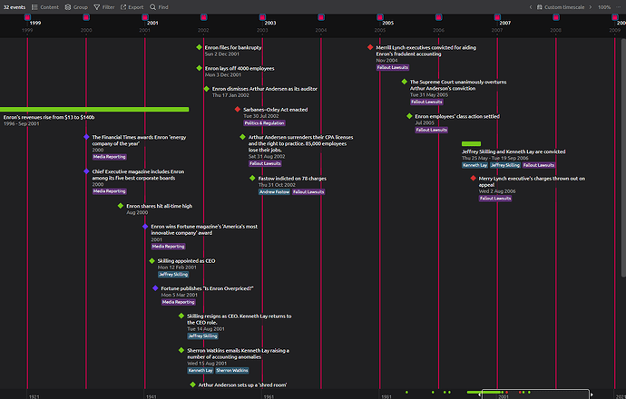Go to next timescale with right chevron
This screenshot has width=626, height=399.
pos(591,7)
